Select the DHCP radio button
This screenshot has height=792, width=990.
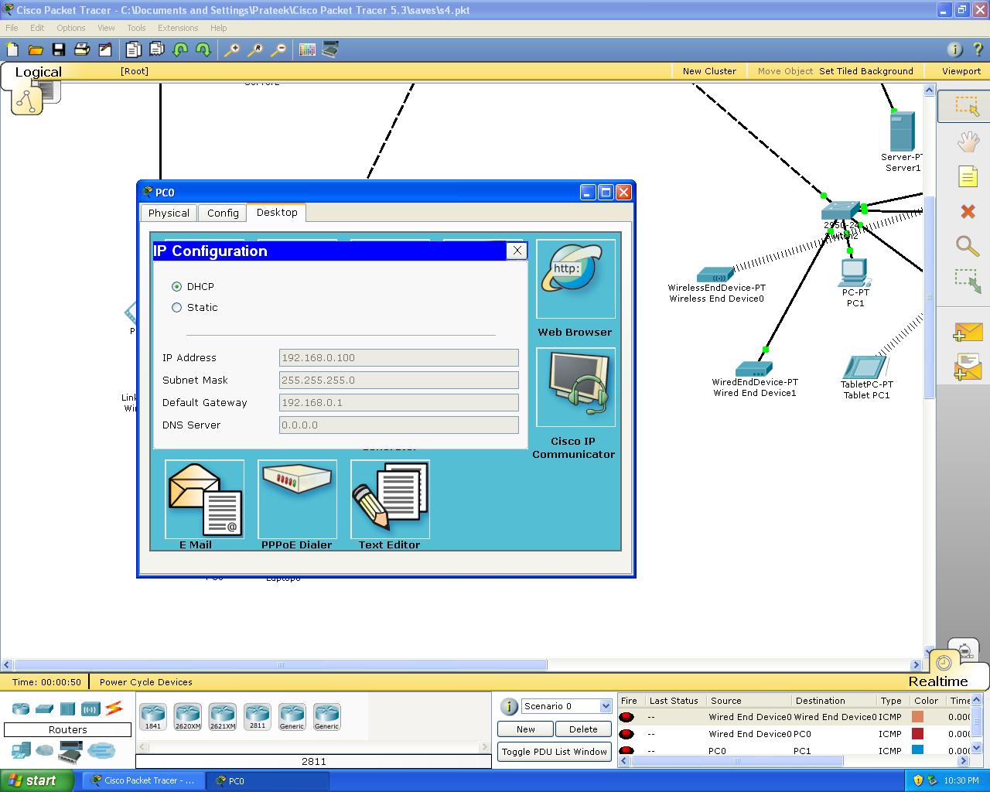(x=176, y=286)
